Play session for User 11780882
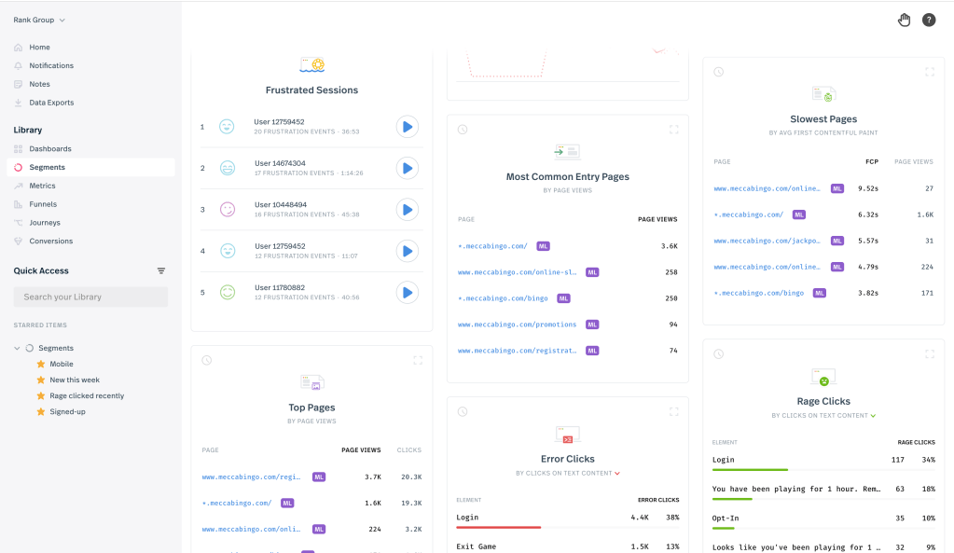 click(x=407, y=292)
